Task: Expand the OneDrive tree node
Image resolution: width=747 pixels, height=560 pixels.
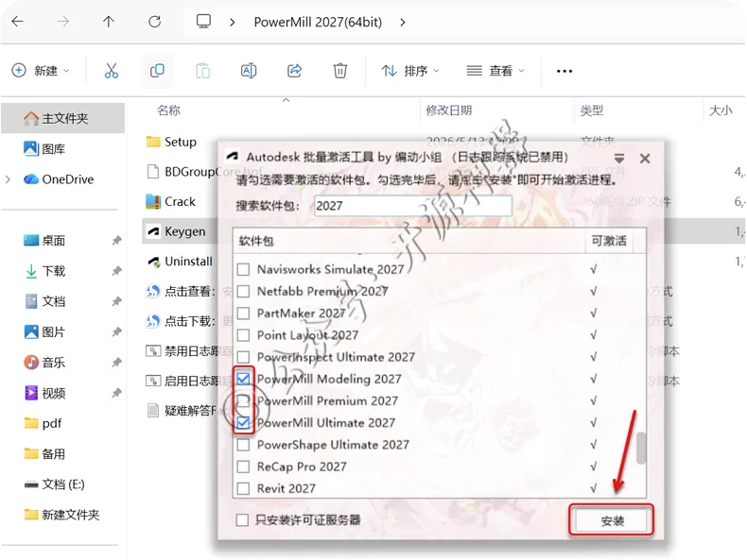Action: [x=8, y=179]
